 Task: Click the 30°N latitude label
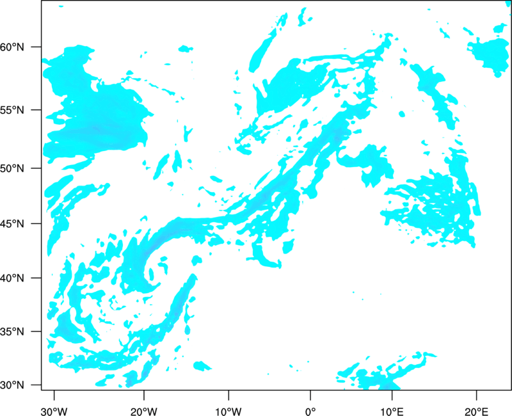pos(12,385)
